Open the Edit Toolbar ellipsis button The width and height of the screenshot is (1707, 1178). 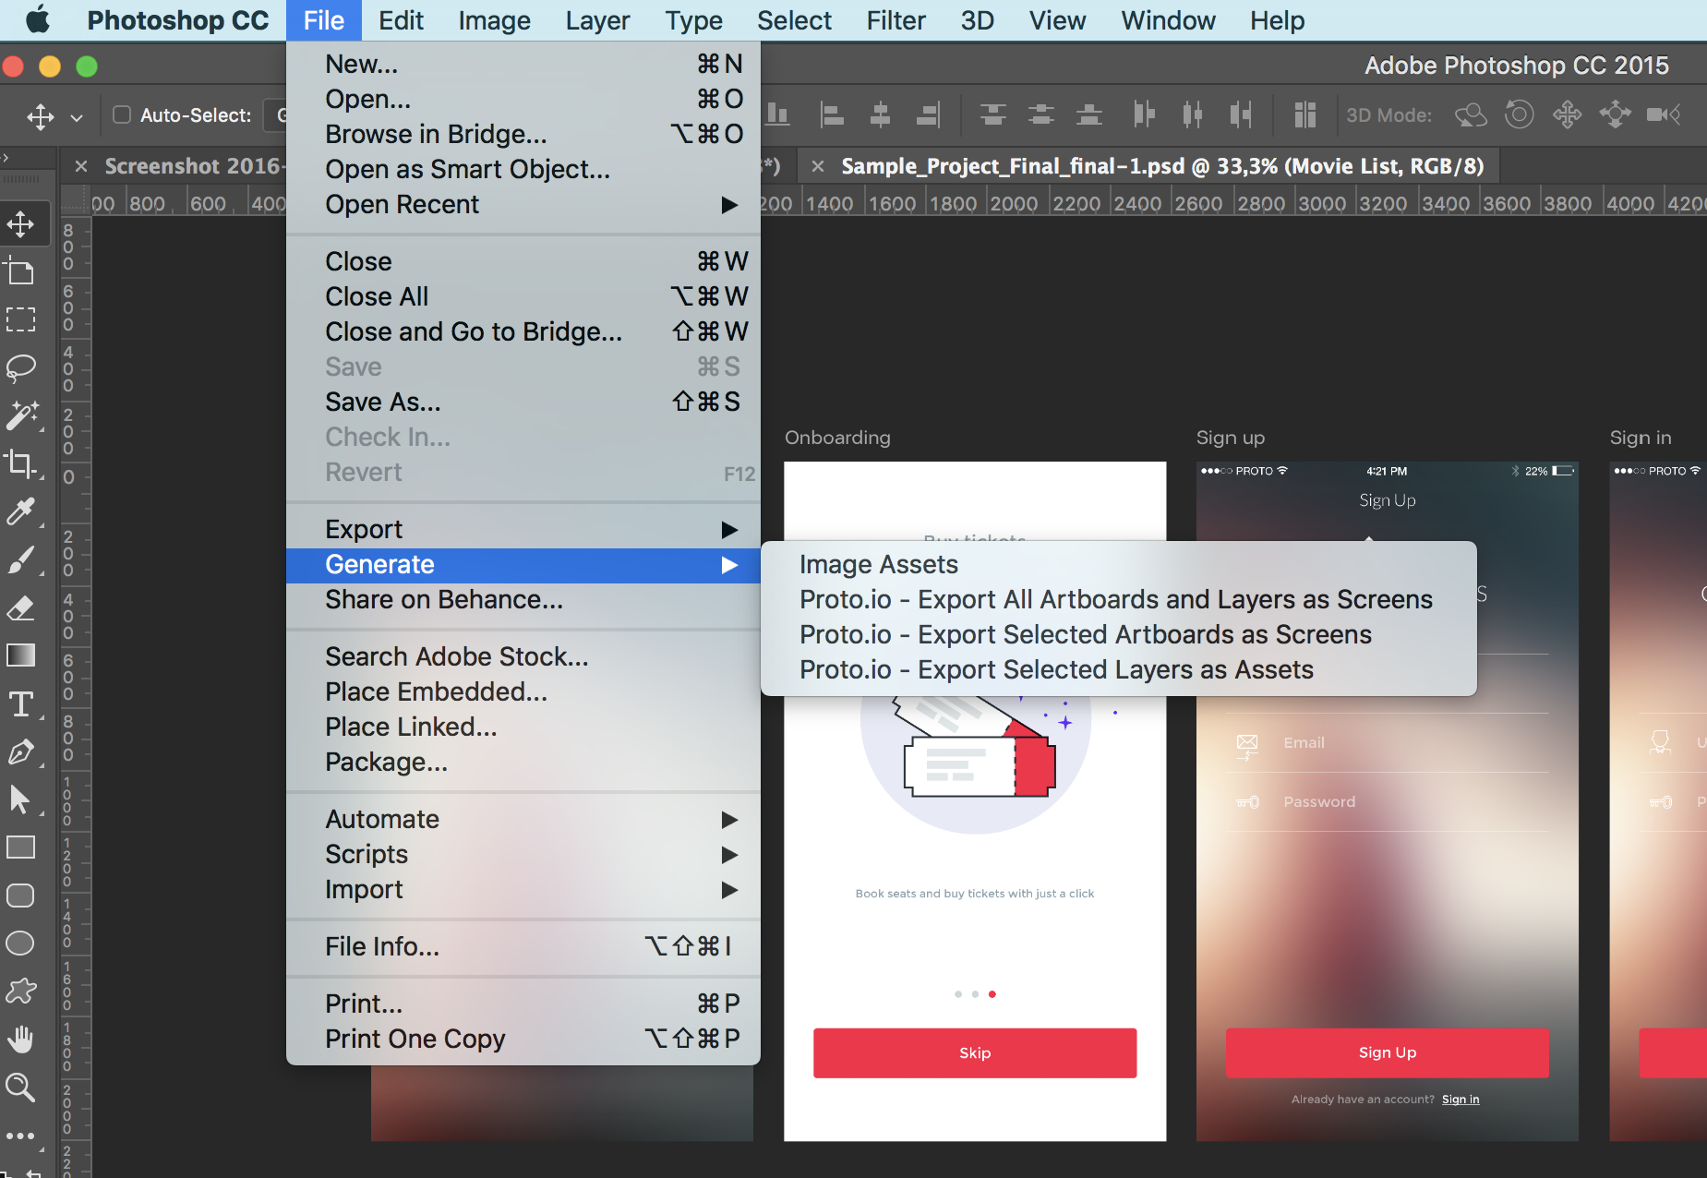[20, 1136]
